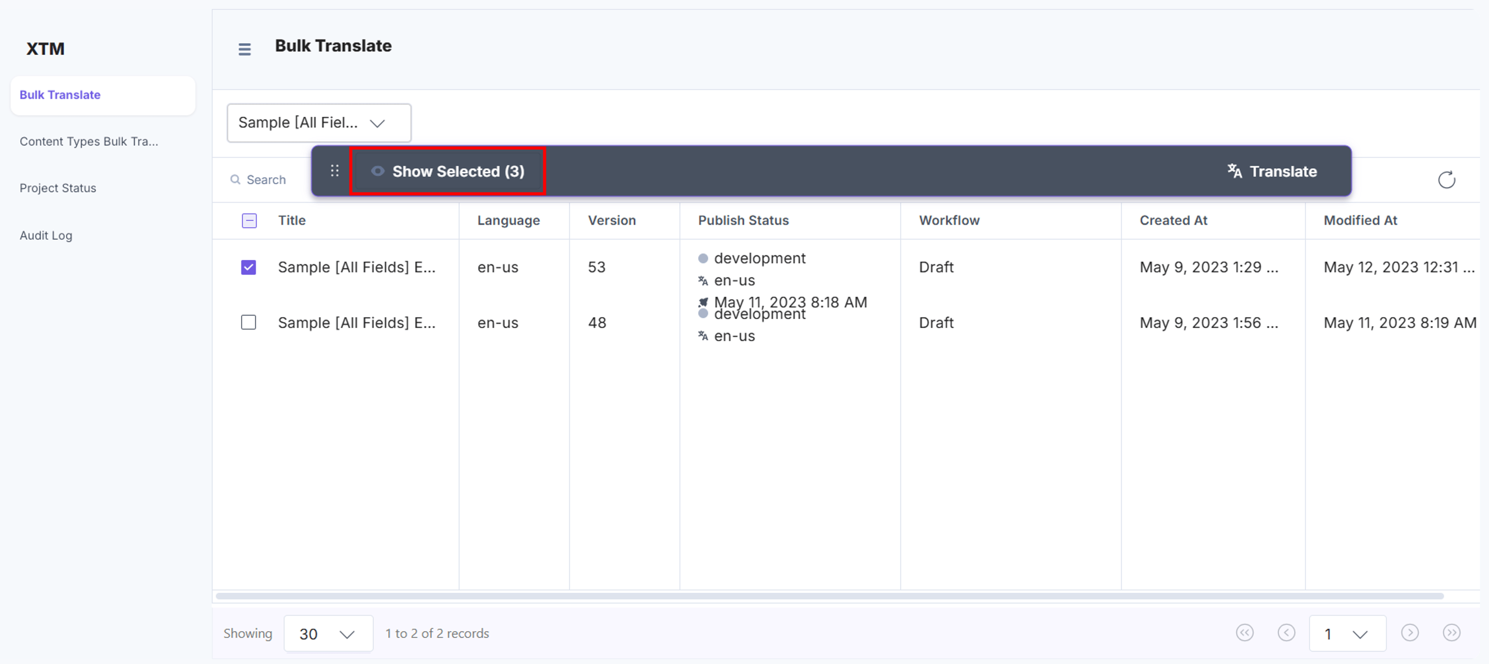Click the Title column header
1489x664 pixels.
292,220
